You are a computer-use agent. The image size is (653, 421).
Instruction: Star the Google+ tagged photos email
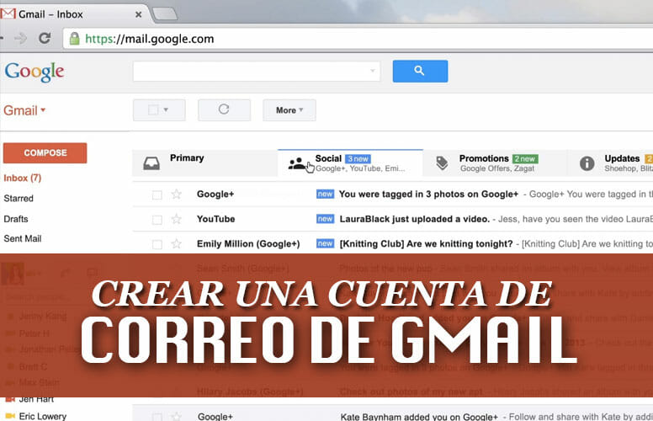click(177, 195)
